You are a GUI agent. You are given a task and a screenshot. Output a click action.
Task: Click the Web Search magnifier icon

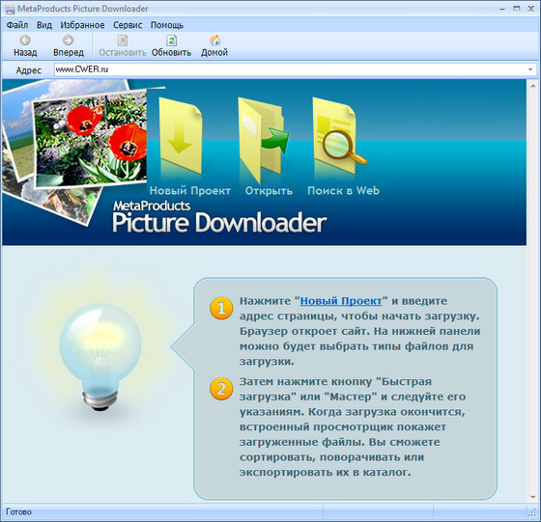(x=339, y=135)
